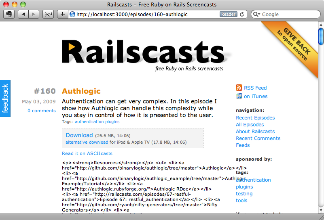Select the plugins tag in sidebar

click(x=244, y=187)
